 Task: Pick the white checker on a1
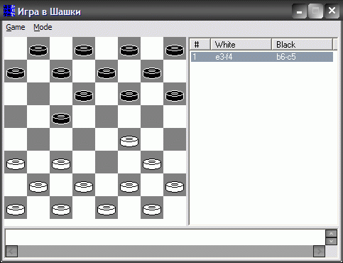point(16,209)
